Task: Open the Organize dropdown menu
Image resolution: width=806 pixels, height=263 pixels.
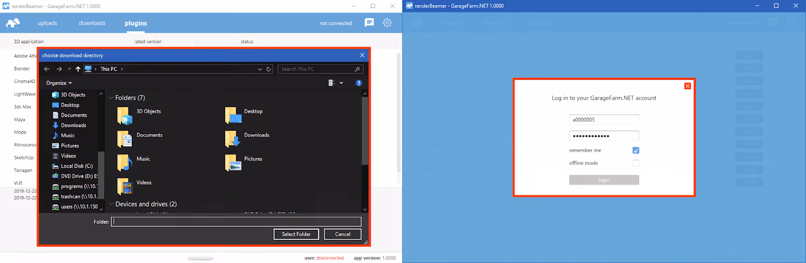Action: pos(59,83)
